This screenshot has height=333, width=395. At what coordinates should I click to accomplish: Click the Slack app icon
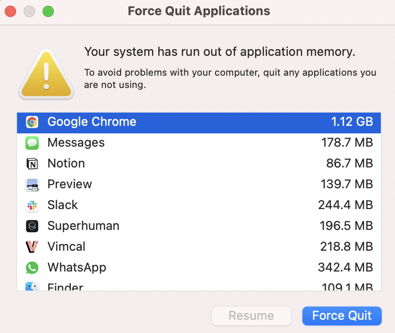(32, 205)
